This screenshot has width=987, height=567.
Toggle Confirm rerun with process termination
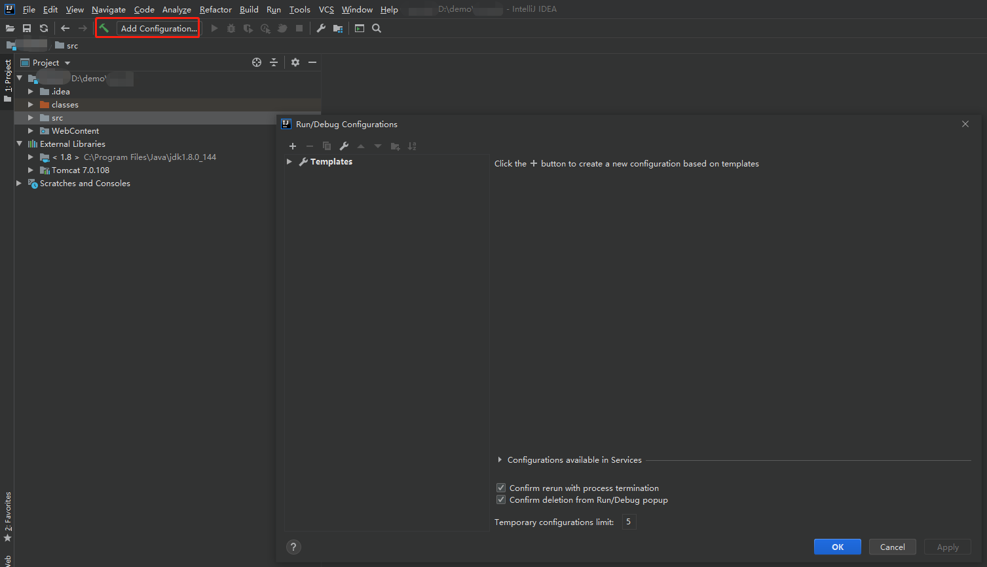tap(501, 488)
